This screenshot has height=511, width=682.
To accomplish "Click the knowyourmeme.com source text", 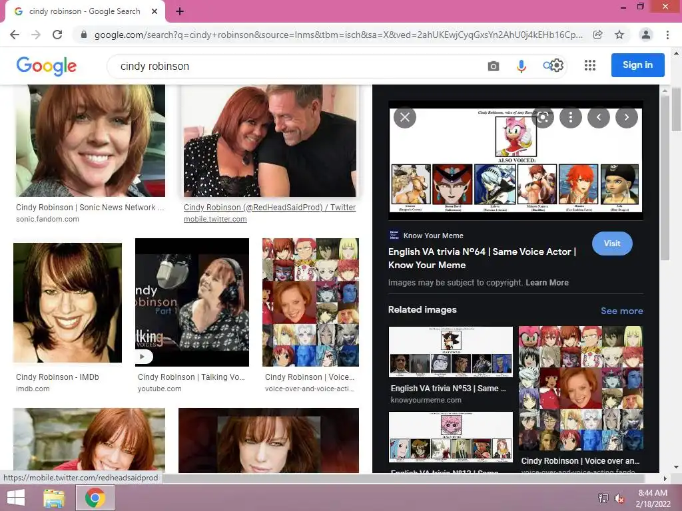I will point(426,400).
